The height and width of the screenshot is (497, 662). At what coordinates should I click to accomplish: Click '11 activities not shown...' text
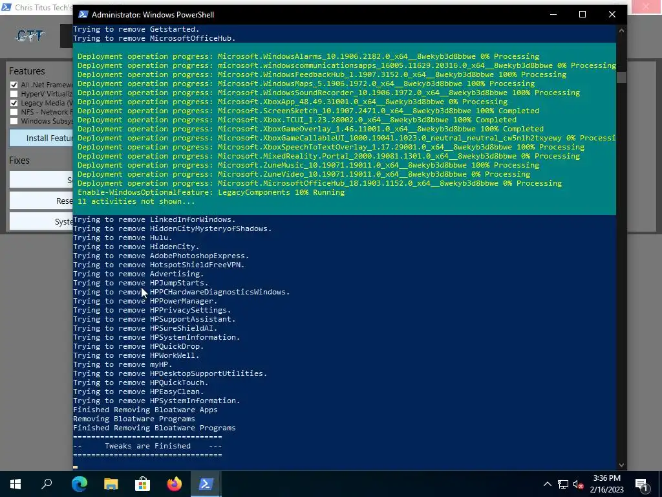tap(136, 202)
